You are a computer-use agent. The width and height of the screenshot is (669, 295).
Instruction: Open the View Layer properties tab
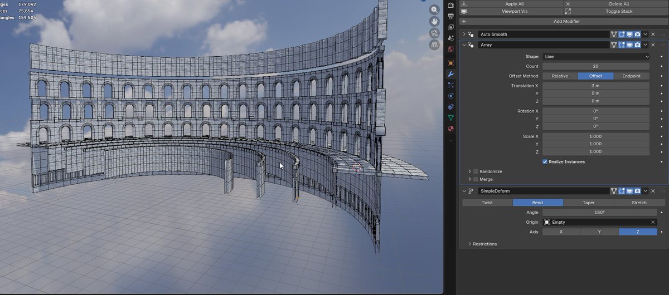450,26
